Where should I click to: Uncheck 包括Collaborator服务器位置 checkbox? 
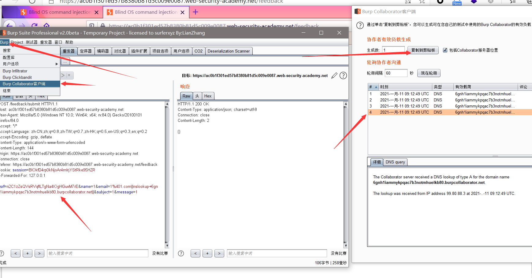pyautogui.click(x=445, y=50)
